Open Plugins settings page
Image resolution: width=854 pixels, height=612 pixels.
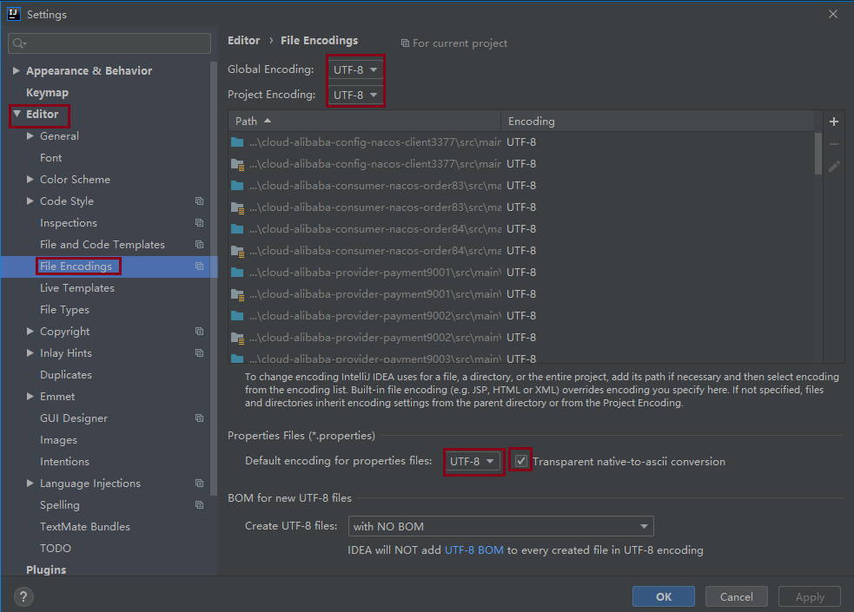[x=46, y=569]
